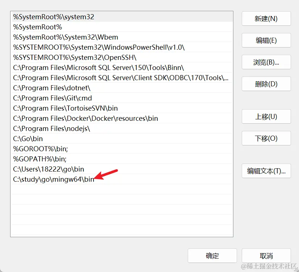Screen dimensions: 299x272
Task: Select the System32\OpenSSH\ path entry
Action: 122,57
